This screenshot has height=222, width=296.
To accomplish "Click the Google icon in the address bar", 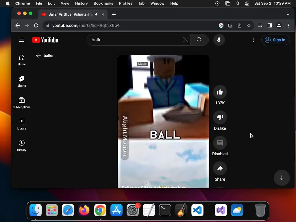I will 221,25.
